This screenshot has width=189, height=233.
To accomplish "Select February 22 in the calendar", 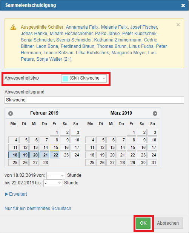I will [55, 155].
